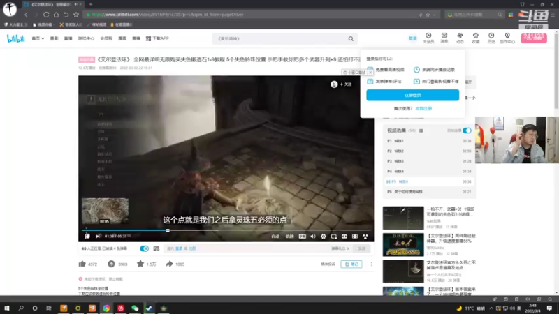559x314 pixels.
Task: Pause the video with the play control
Action: [87, 236]
